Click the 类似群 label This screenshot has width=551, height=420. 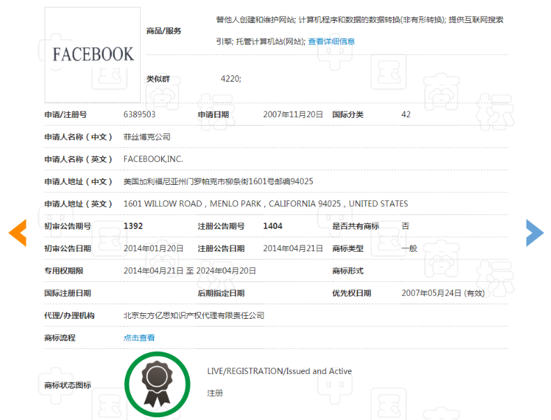[158, 79]
